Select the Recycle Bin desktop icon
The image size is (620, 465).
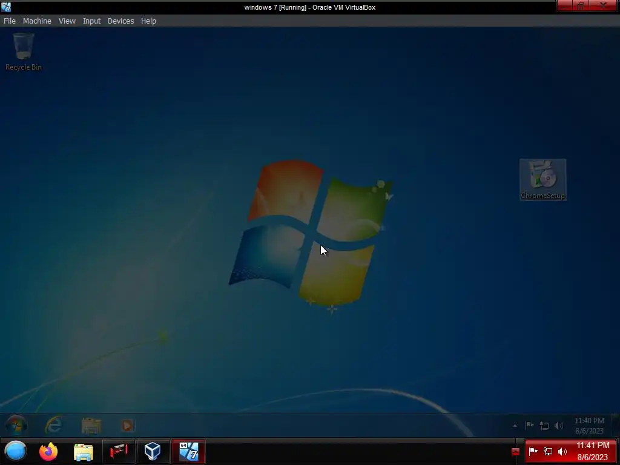tap(24, 52)
